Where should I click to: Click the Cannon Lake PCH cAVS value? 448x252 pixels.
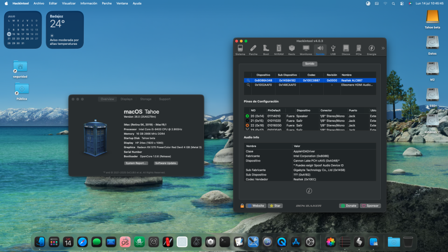[x=316, y=161]
